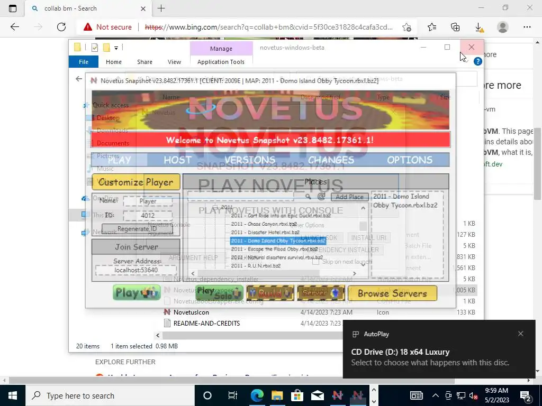Open the View ribbon tab in Explorer
542x406 pixels.
tap(174, 62)
